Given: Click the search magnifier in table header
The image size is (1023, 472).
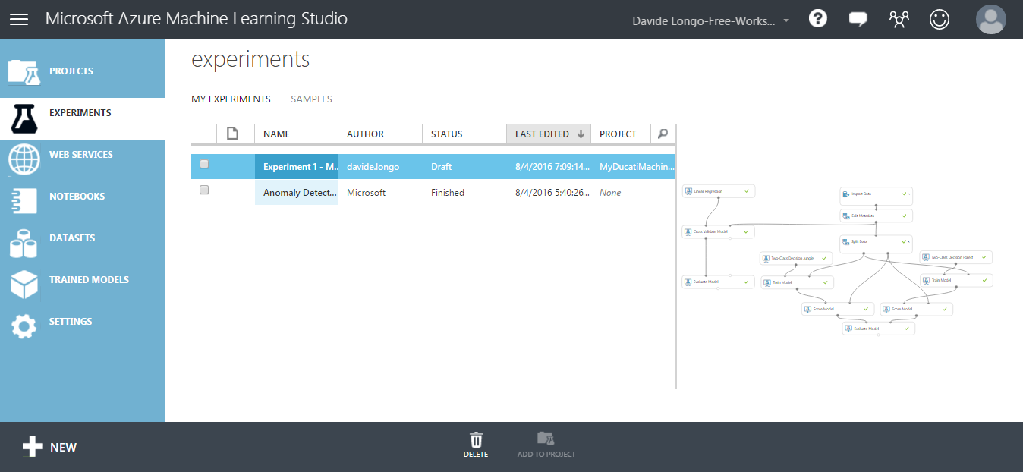Looking at the screenshot, I should pyautogui.click(x=663, y=134).
